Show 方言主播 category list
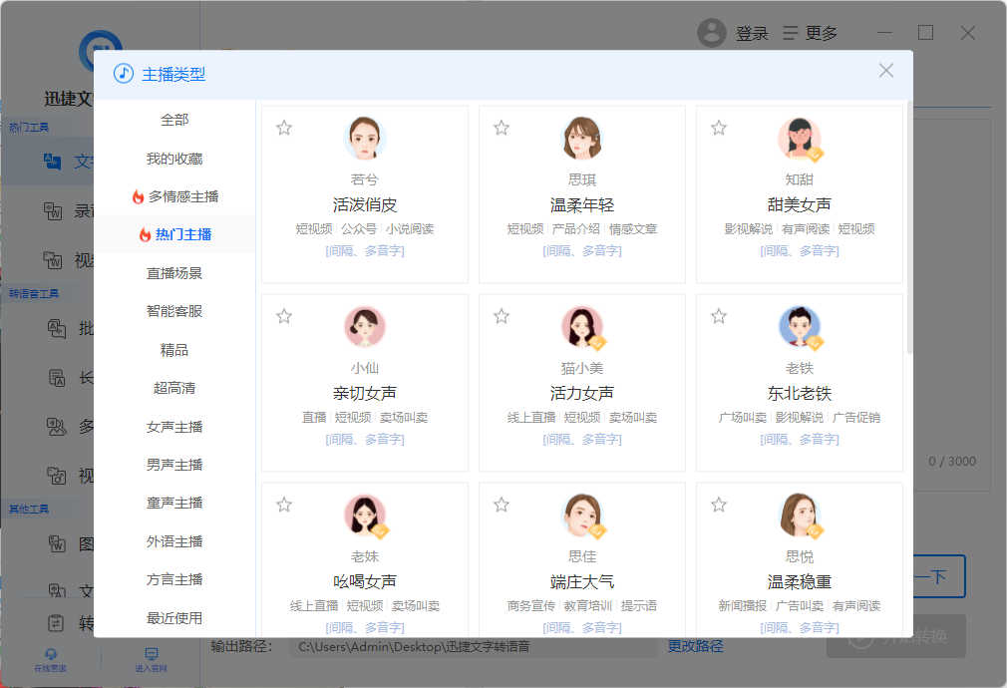Image resolution: width=1007 pixels, height=688 pixels. (x=174, y=579)
